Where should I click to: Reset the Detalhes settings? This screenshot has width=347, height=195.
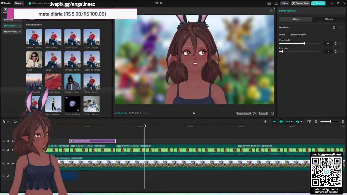coord(334,27)
